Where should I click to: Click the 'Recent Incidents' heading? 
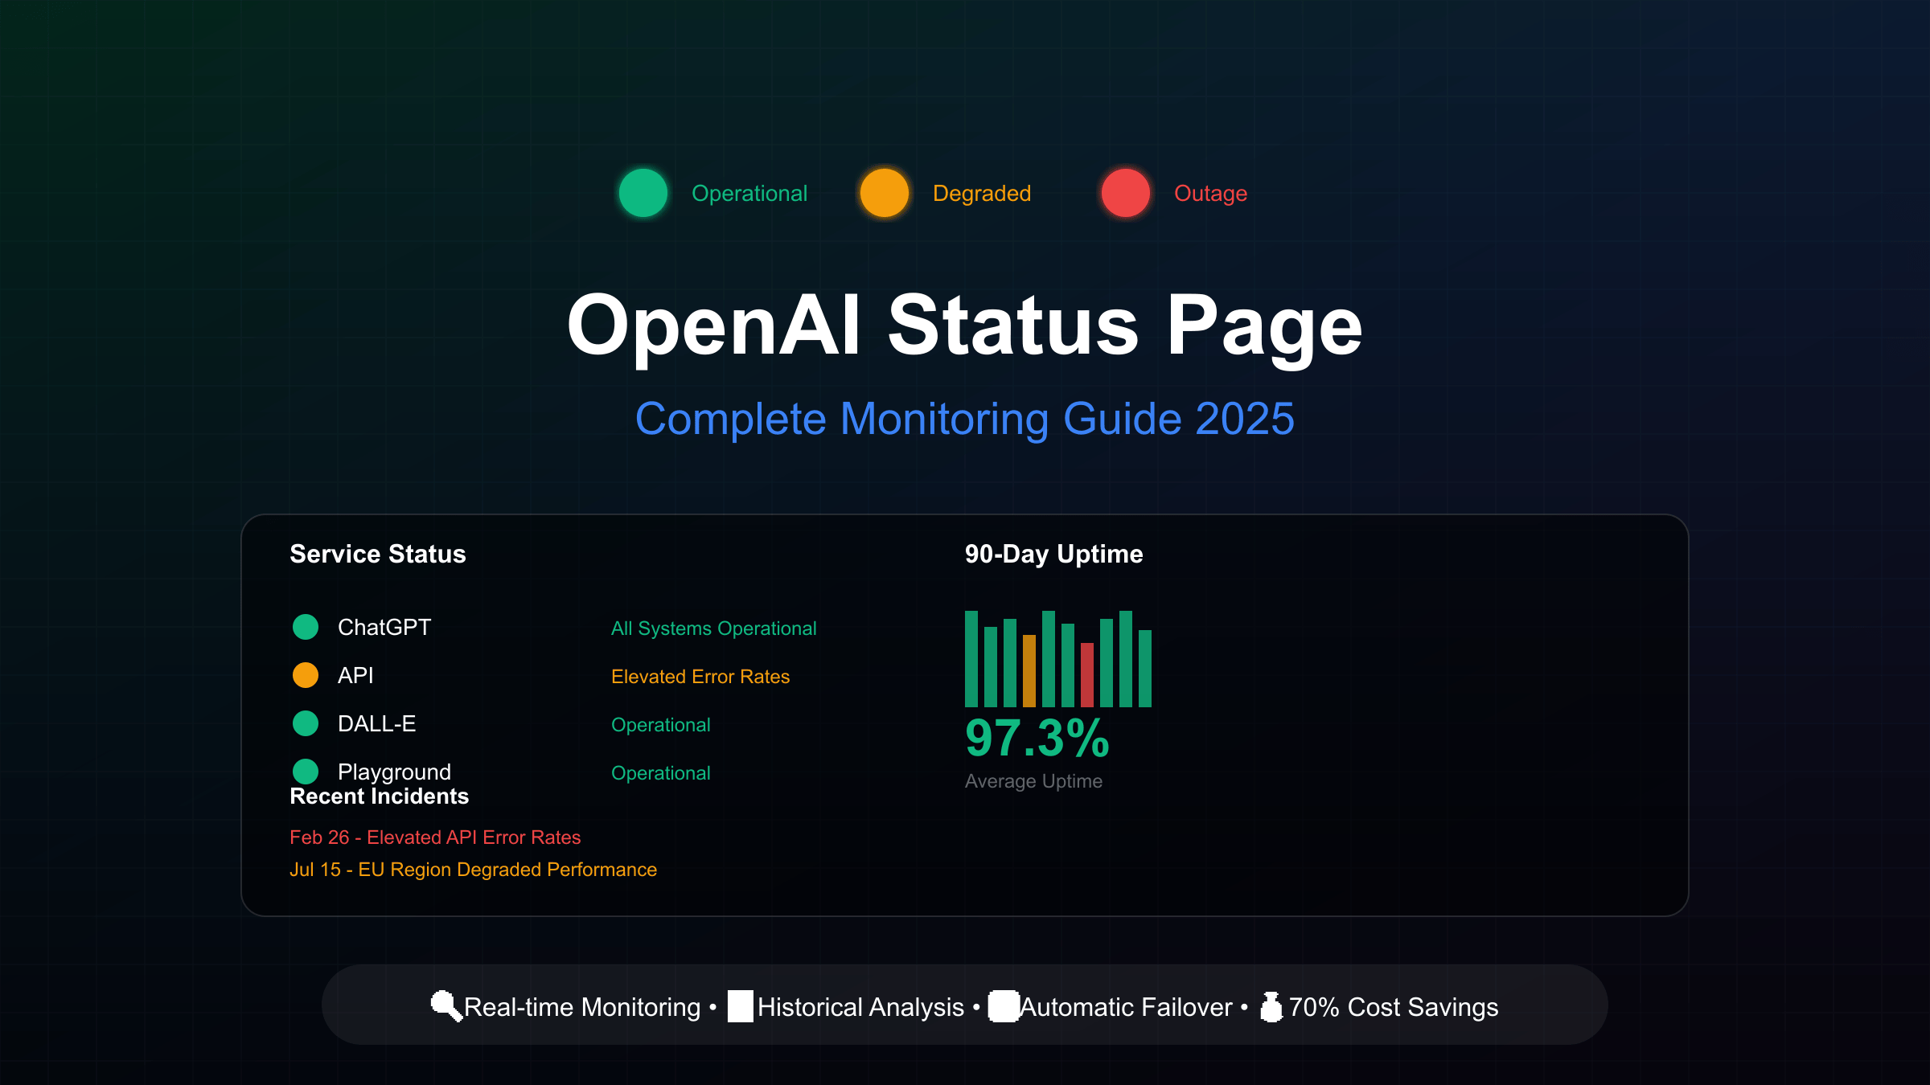tap(379, 796)
